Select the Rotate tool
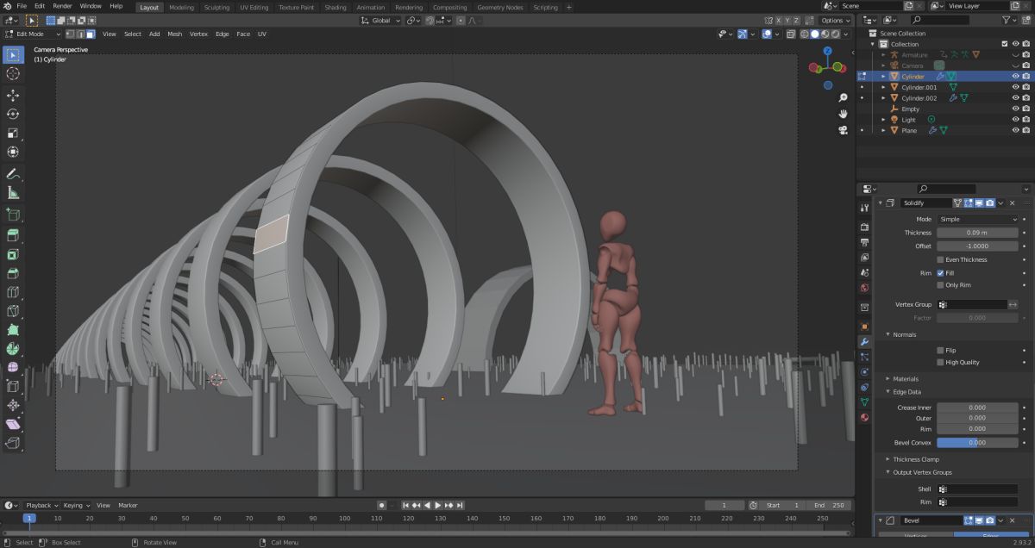 click(13, 114)
